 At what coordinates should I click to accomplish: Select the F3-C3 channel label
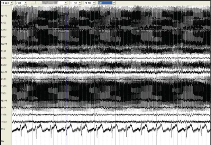(x=4, y=23)
